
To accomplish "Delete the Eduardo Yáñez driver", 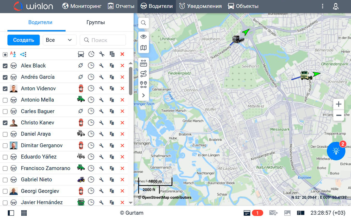I will click(122, 157).
